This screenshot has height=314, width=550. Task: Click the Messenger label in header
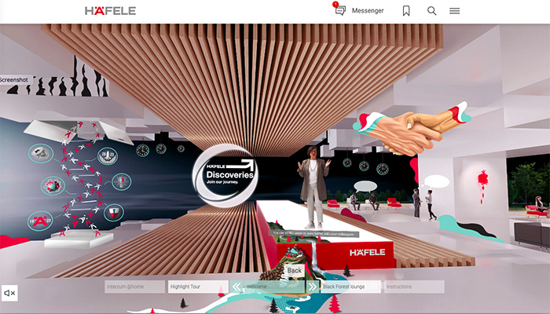tap(368, 11)
